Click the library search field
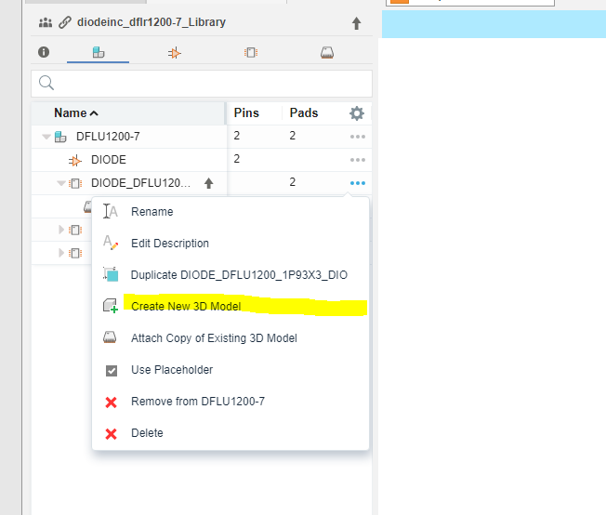 tap(202, 83)
